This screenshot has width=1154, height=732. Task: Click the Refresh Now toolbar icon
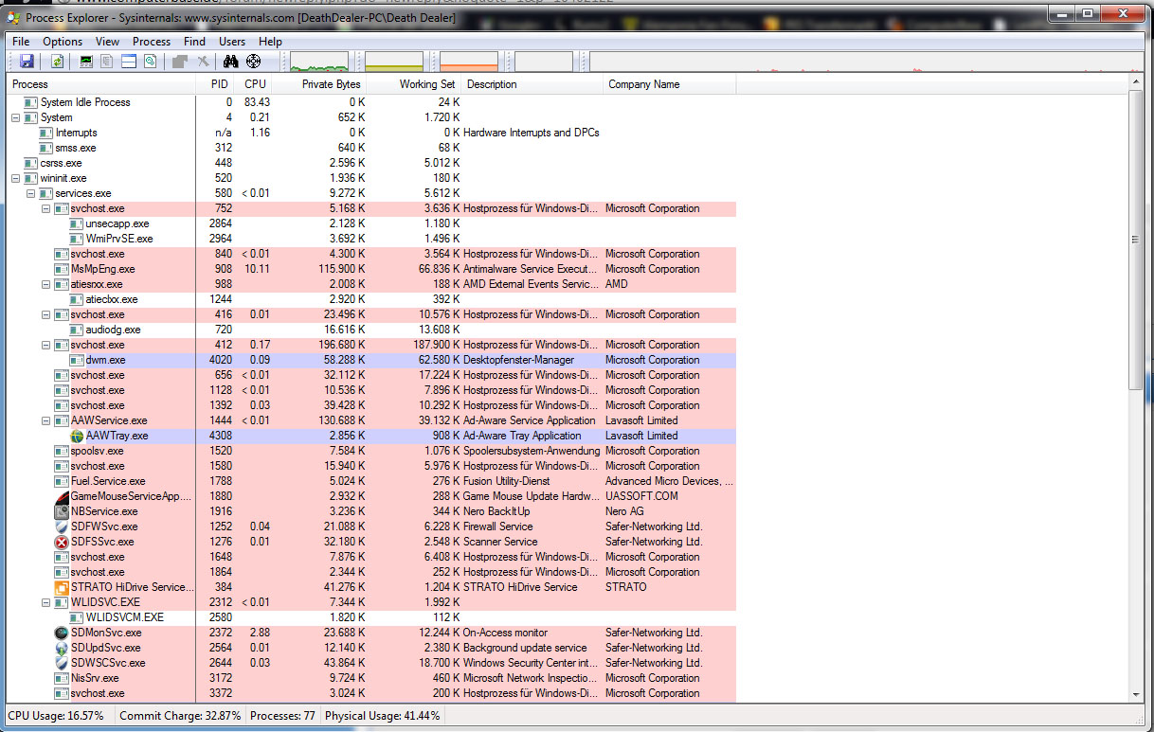tap(58, 62)
